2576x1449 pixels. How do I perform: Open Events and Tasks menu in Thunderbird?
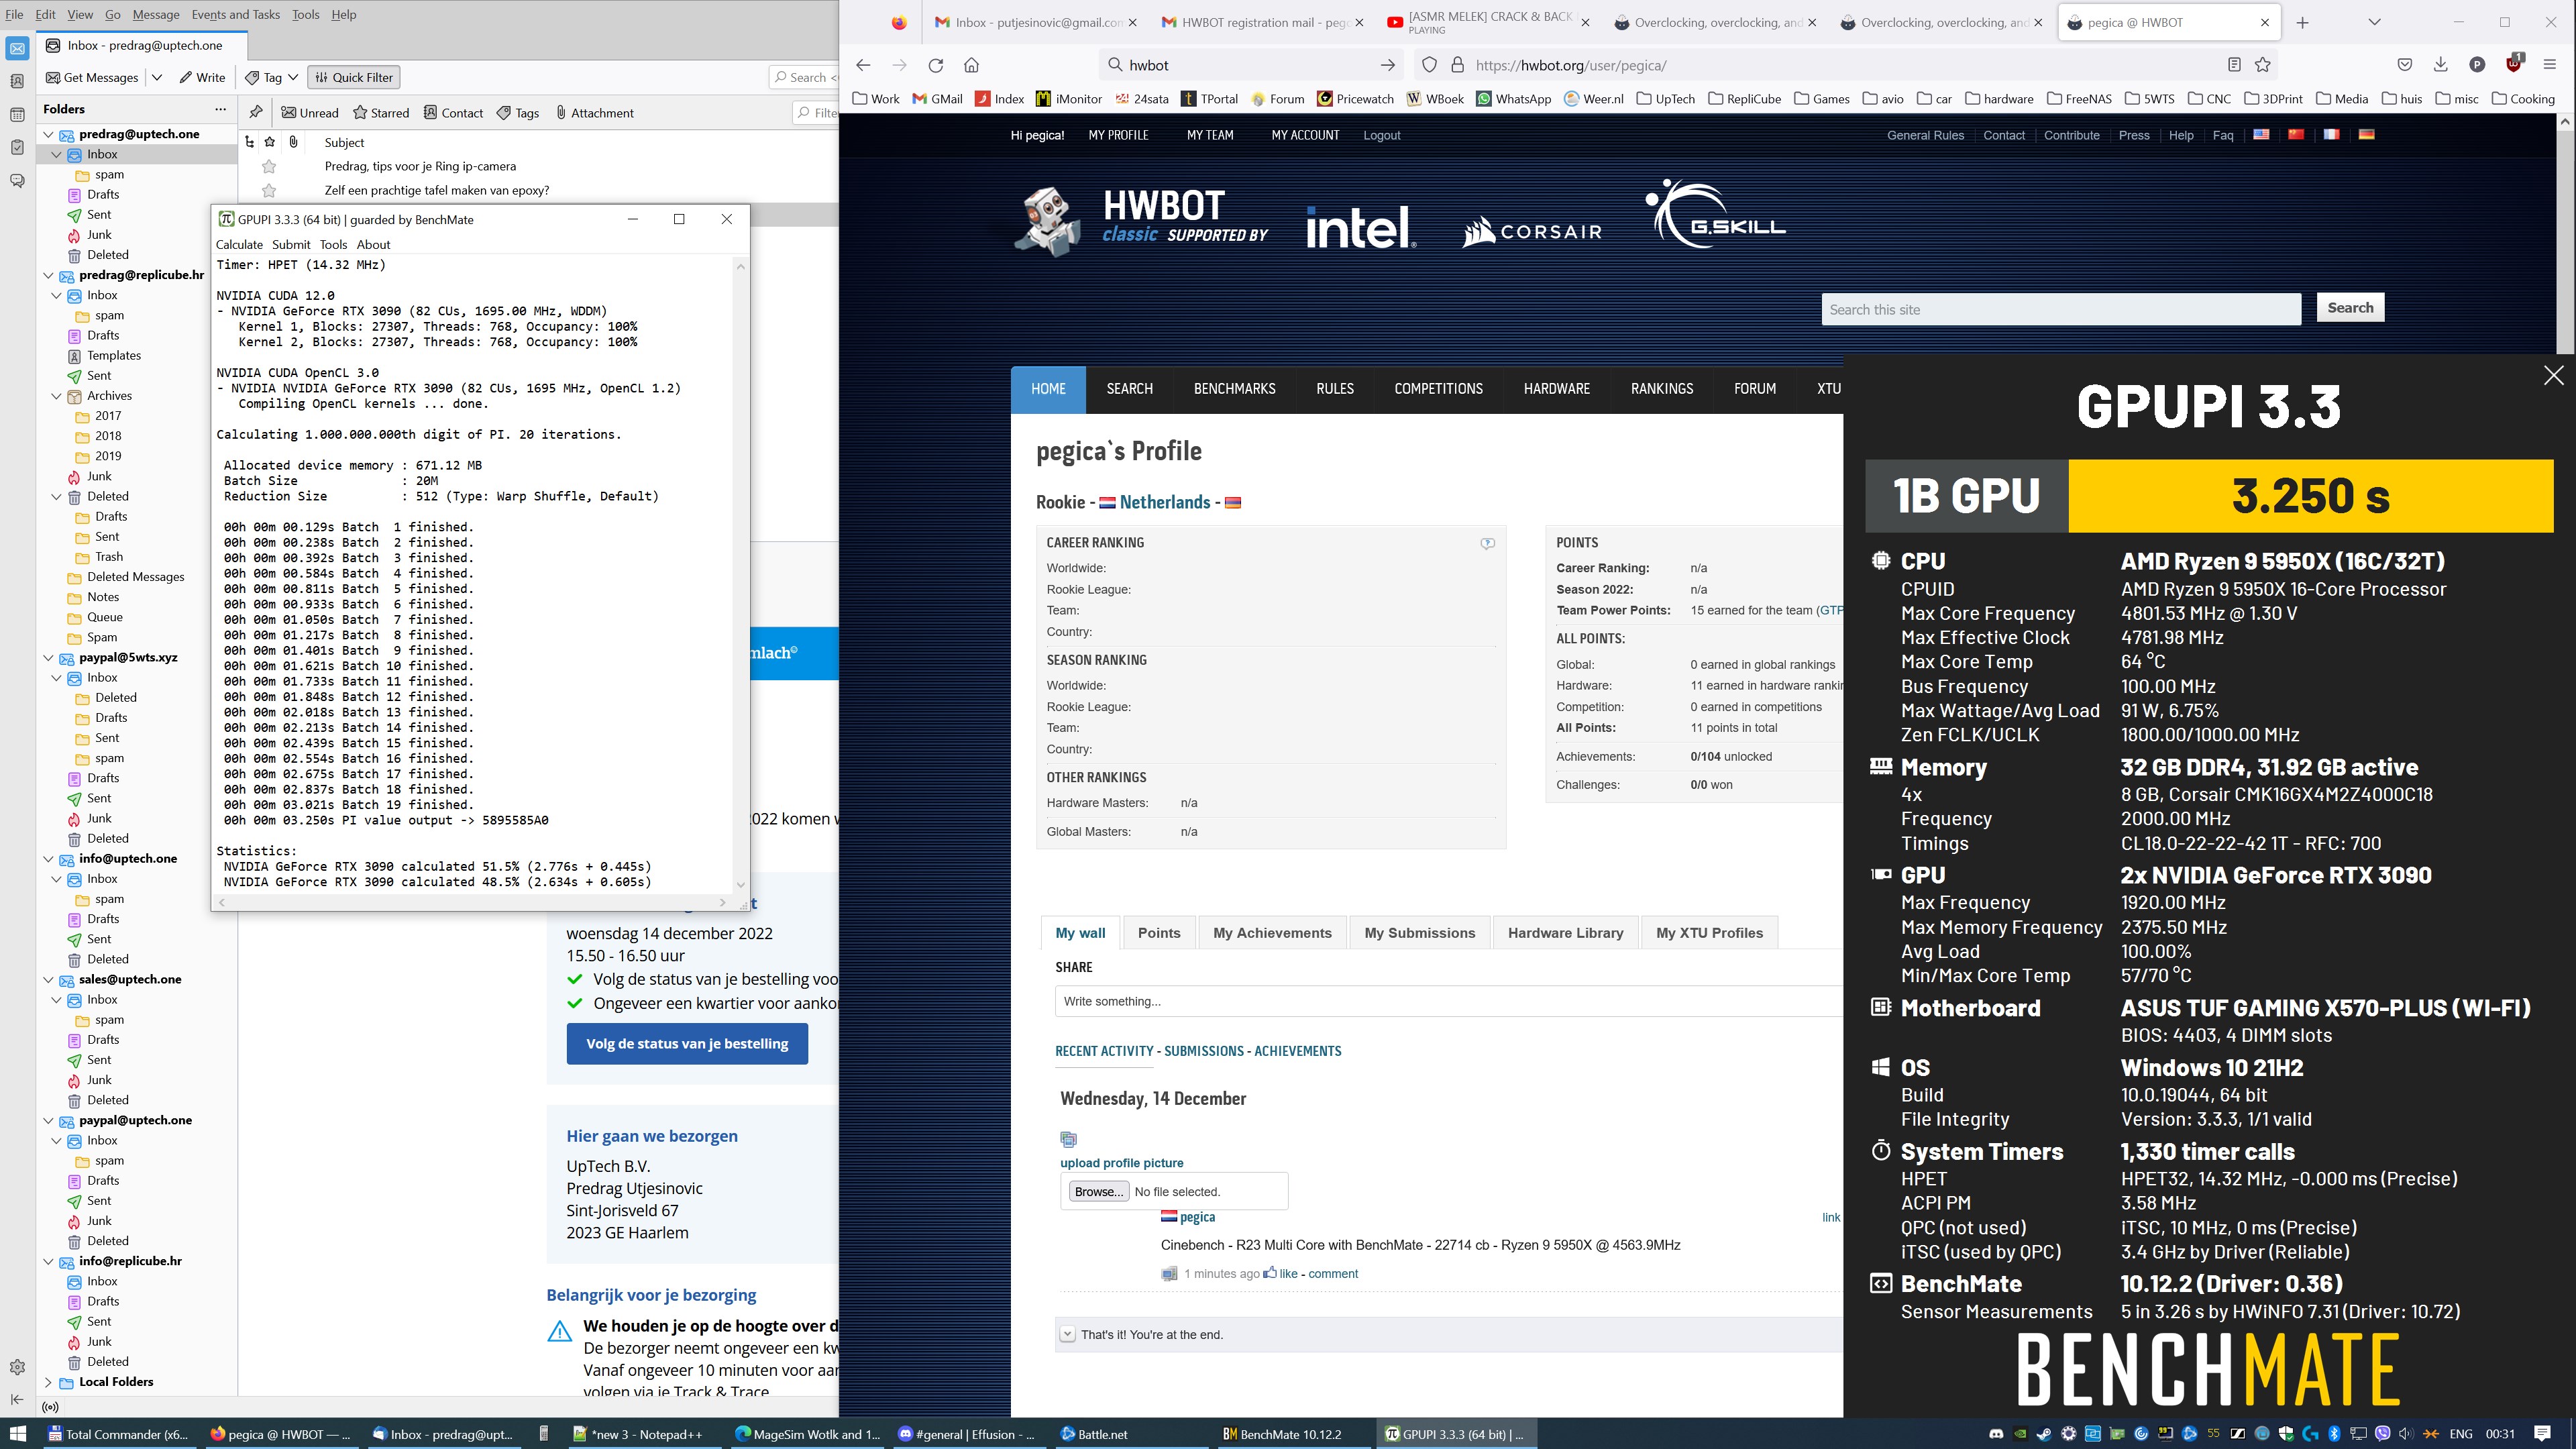[235, 14]
